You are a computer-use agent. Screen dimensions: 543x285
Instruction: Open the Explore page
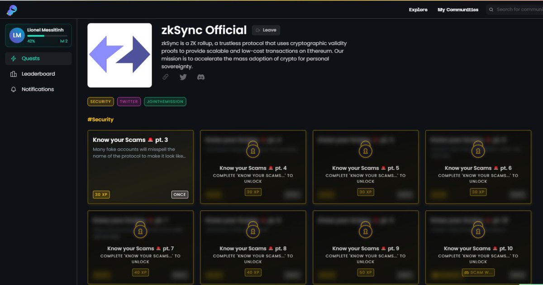pyautogui.click(x=418, y=10)
